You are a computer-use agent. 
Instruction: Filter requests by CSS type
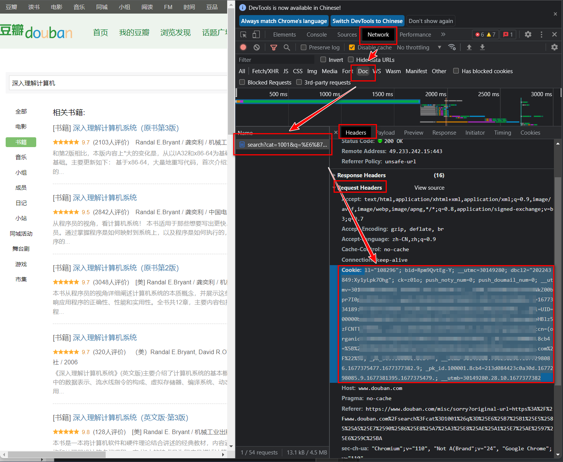298,71
